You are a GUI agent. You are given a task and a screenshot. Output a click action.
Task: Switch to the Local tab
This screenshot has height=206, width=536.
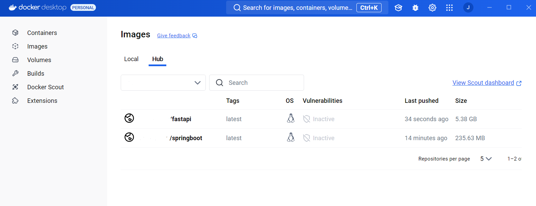[131, 59]
